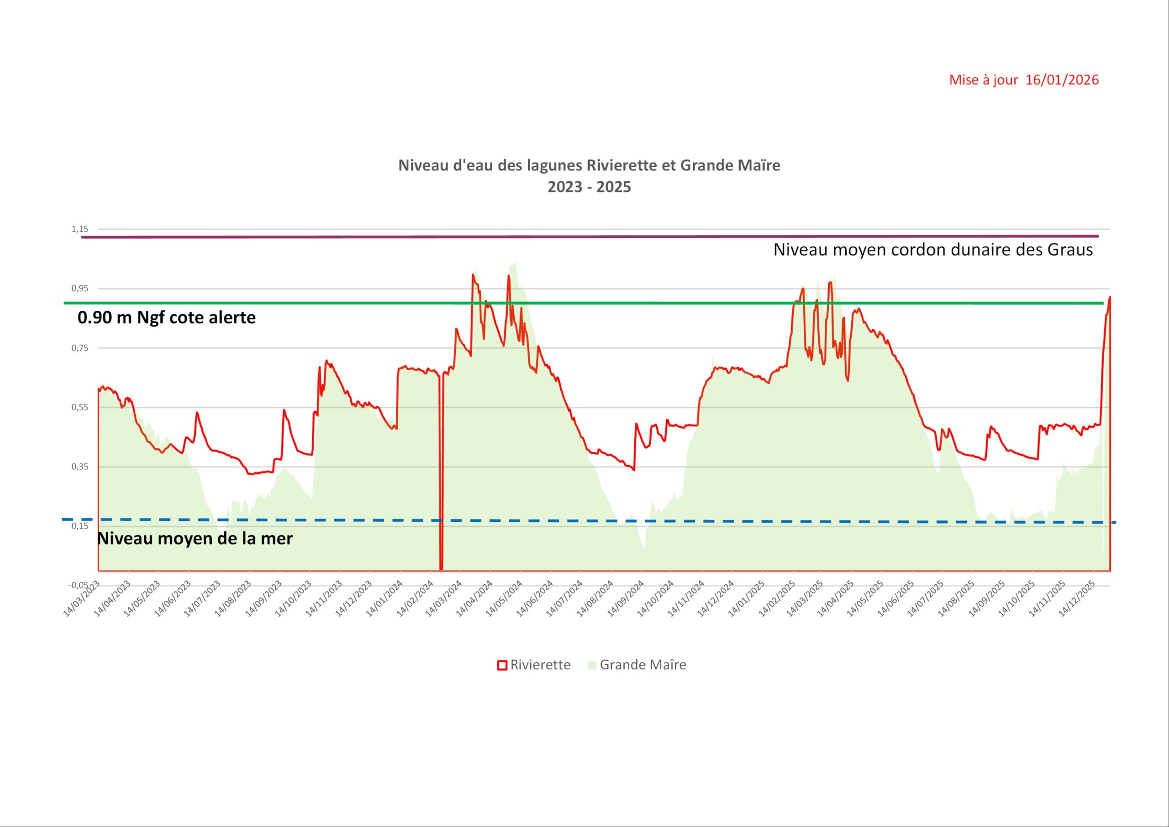Click the 1,15 y-axis label
The height and width of the screenshot is (827, 1169).
coord(79,229)
